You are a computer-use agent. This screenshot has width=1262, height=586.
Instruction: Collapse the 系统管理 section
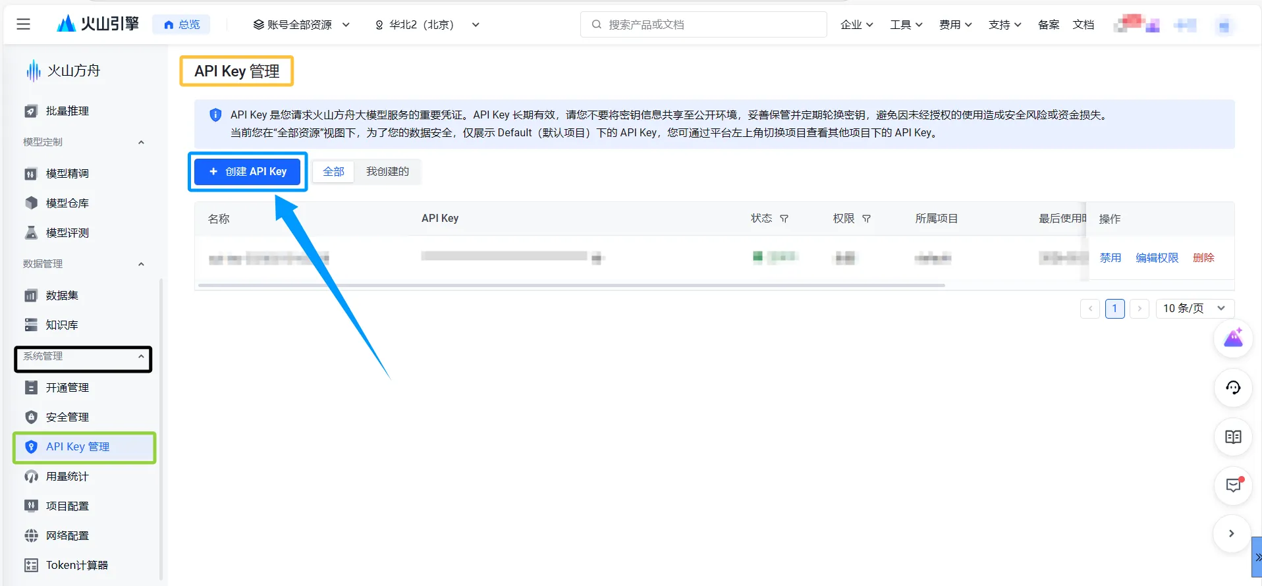[x=141, y=356]
